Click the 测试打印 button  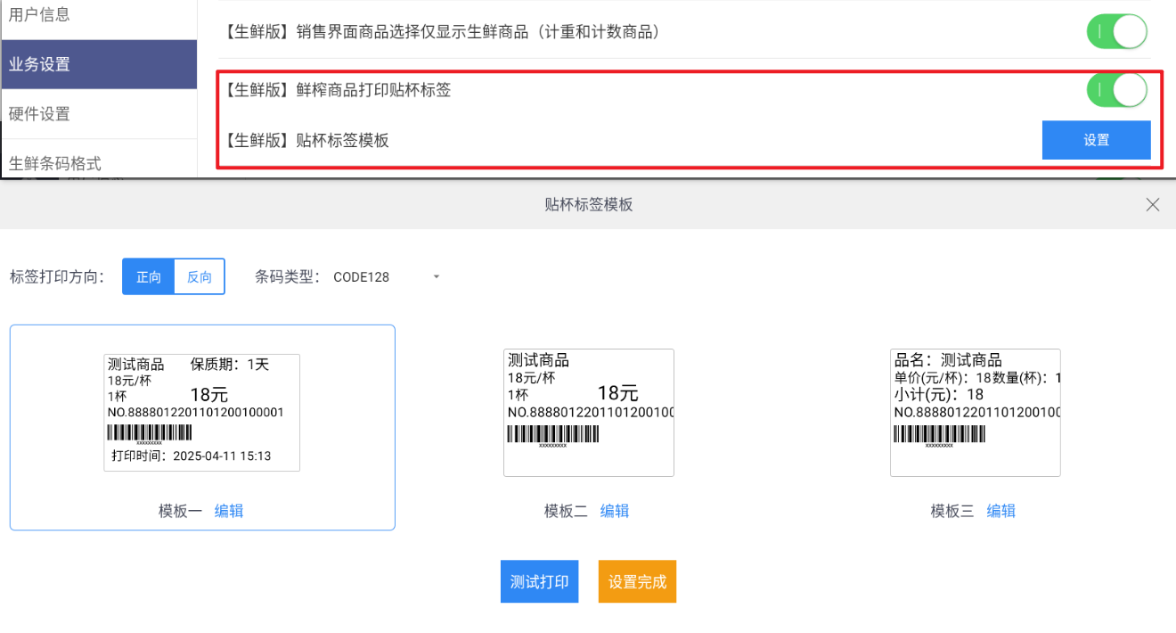540,581
